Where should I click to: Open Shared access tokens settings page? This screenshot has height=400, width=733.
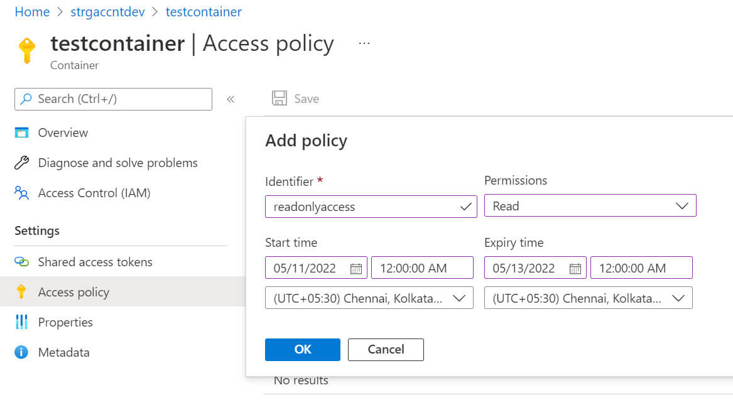pyautogui.click(x=95, y=262)
